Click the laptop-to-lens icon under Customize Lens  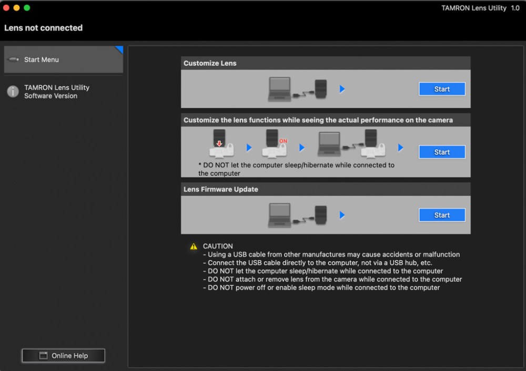[298, 89]
